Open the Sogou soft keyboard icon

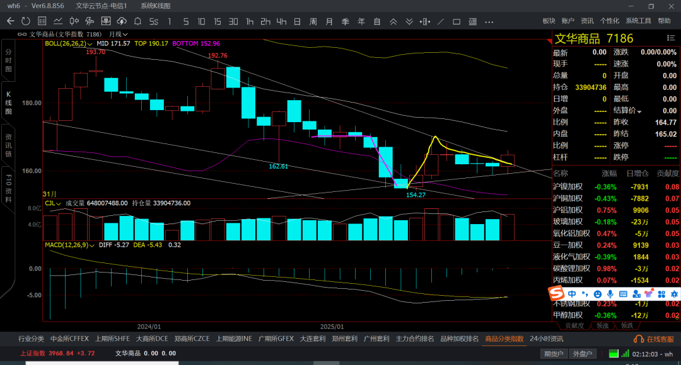623,294
